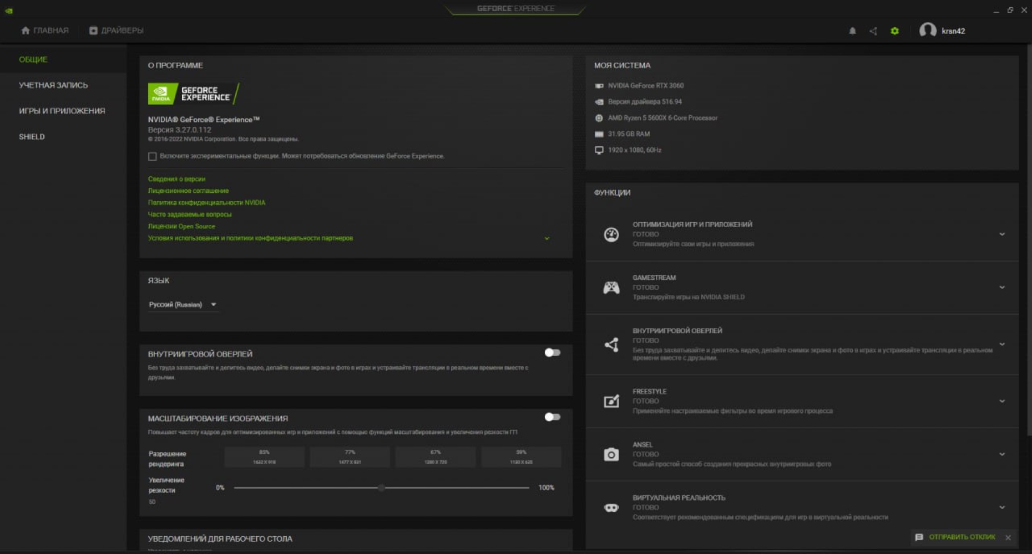The width and height of the screenshot is (1032, 554).
Task: Select ОБЩИЕ in the sidebar
Action: click(33, 59)
